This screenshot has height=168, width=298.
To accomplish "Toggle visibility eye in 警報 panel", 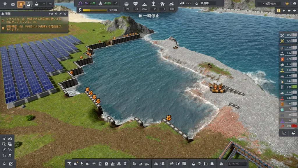I will tap(52, 14).
